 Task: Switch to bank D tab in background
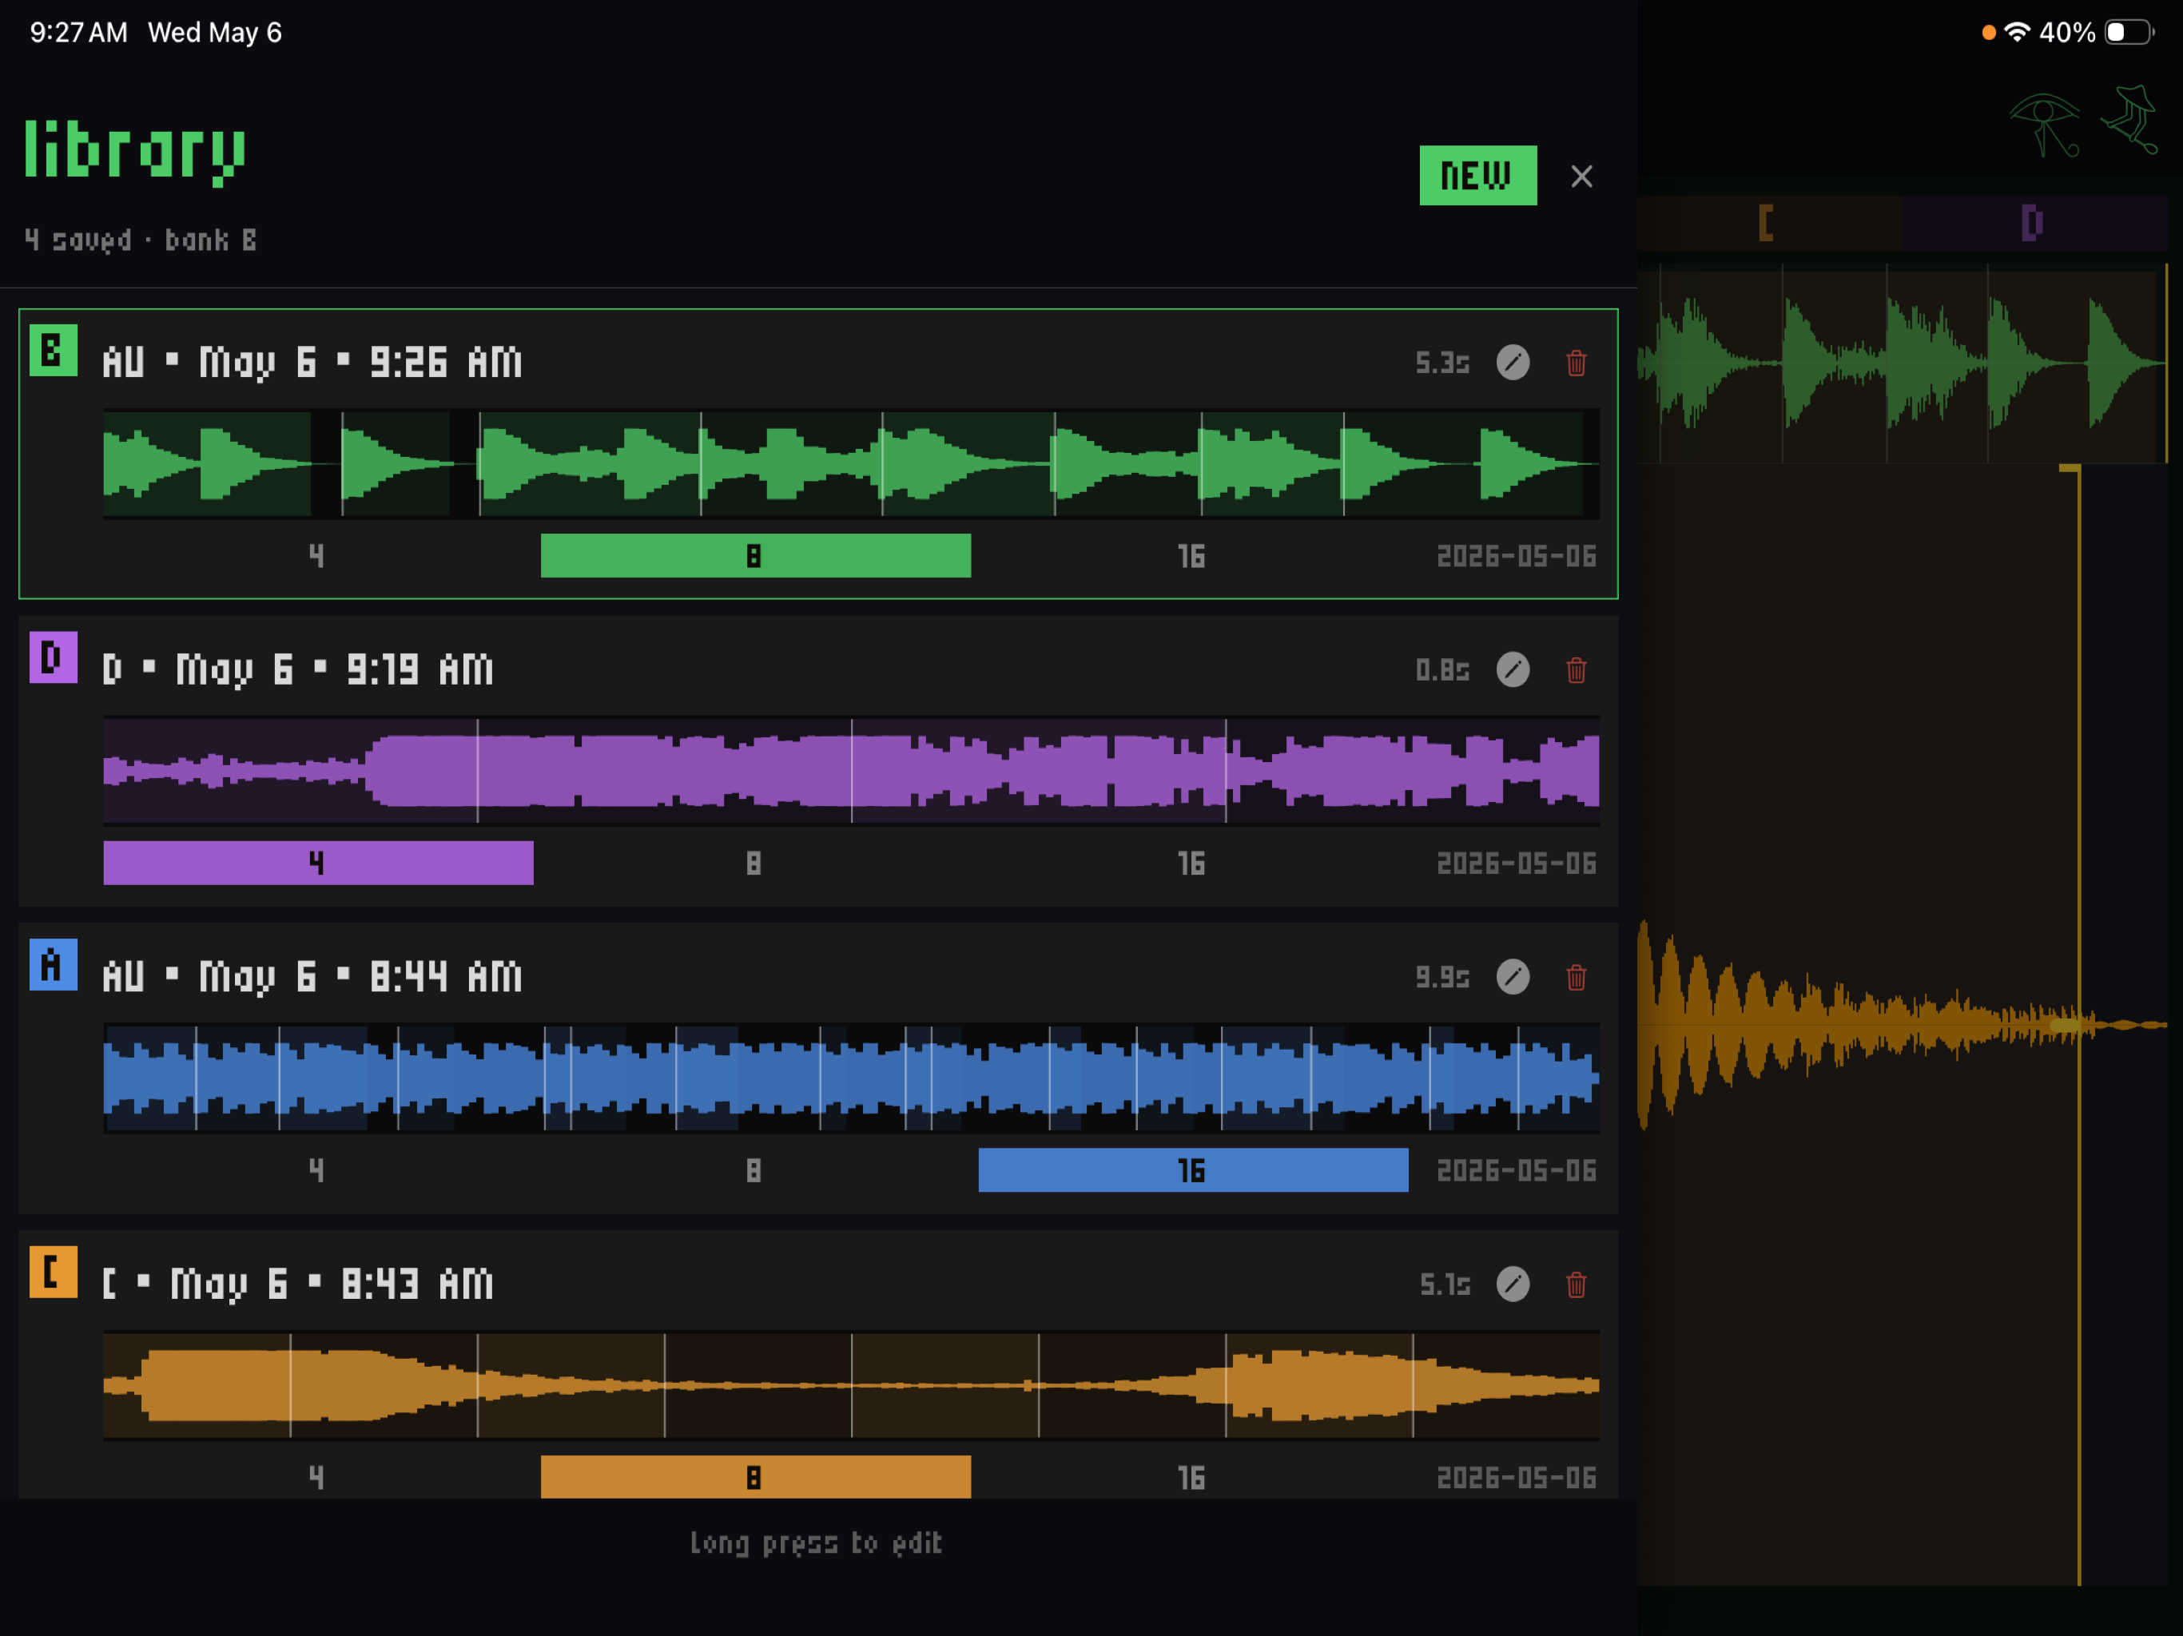tap(2033, 223)
